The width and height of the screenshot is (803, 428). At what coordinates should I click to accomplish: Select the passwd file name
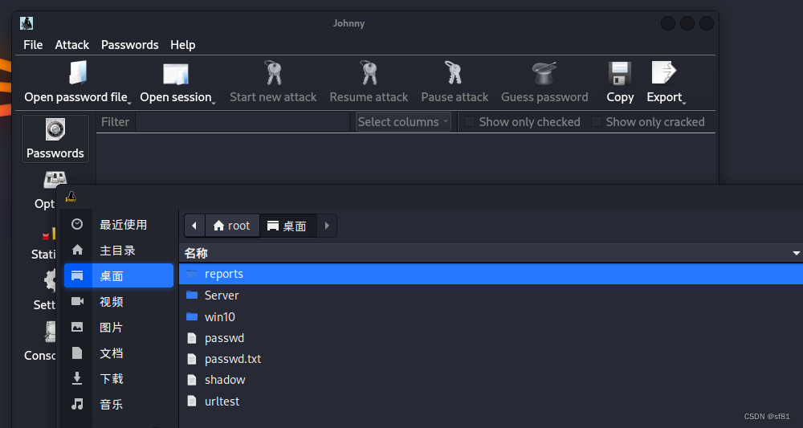click(224, 338)
